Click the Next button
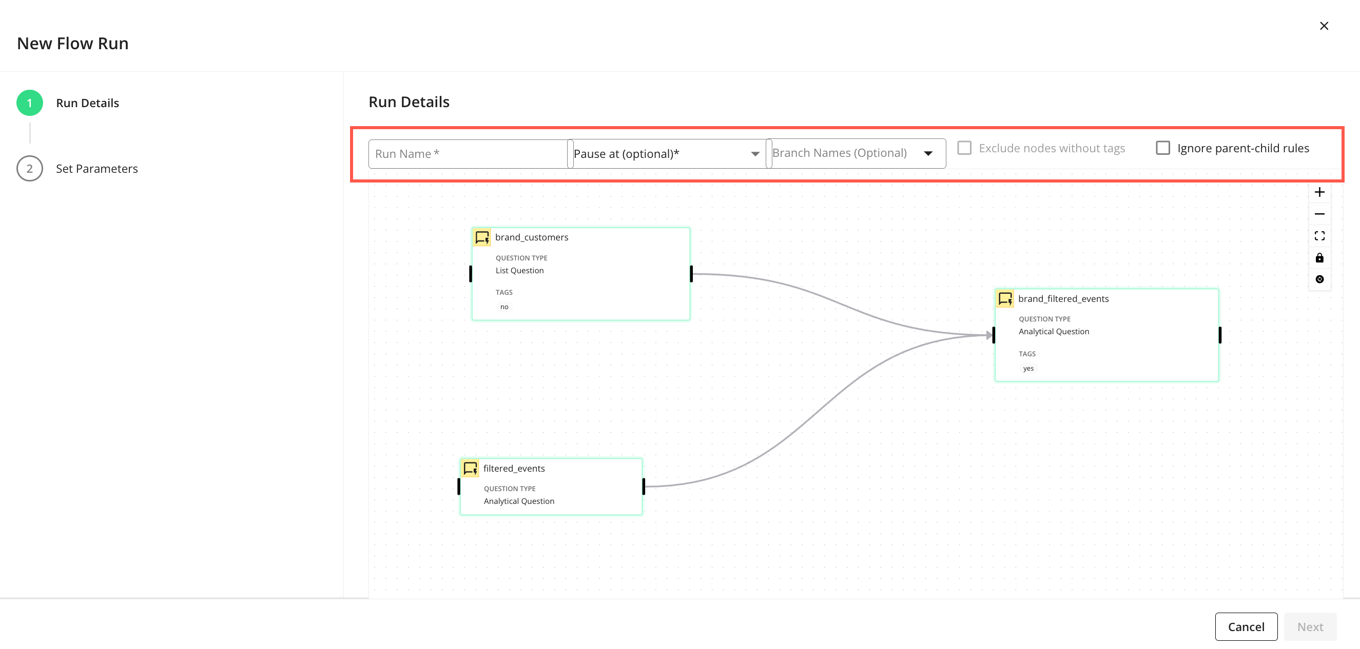This screenshot has width=1360, height=649. point(1309,626)
